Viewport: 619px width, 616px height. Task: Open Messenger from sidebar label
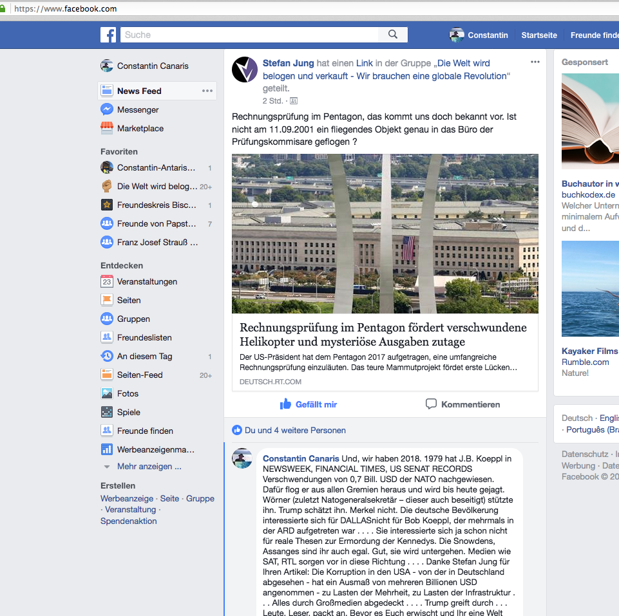pyautogui.click(x=138, y=109)
